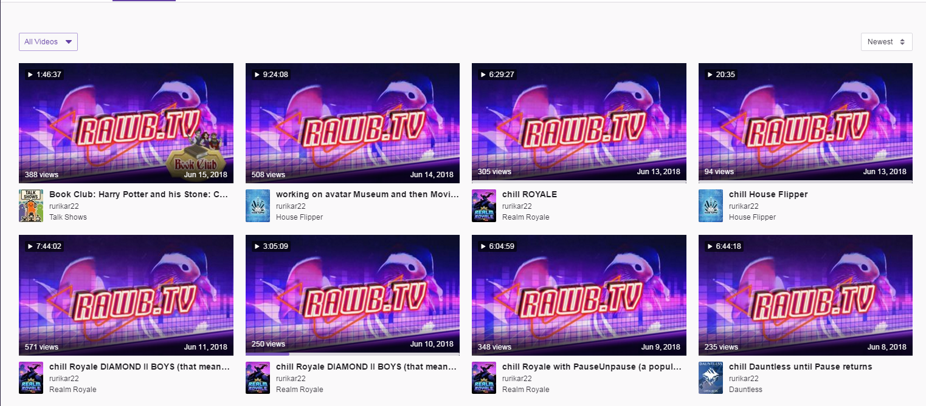Click the 1:46:37 duration badge
The image size is (926, 406).
point(44,75)
